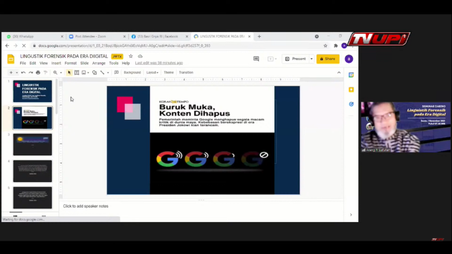Screen dimensions: 452x254
Task: Activate the paint format tool
Action: [x=45, y=73]
